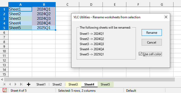
Task: Click the Default page style status field
Action: pyautogui.click(x=131, y=91)
